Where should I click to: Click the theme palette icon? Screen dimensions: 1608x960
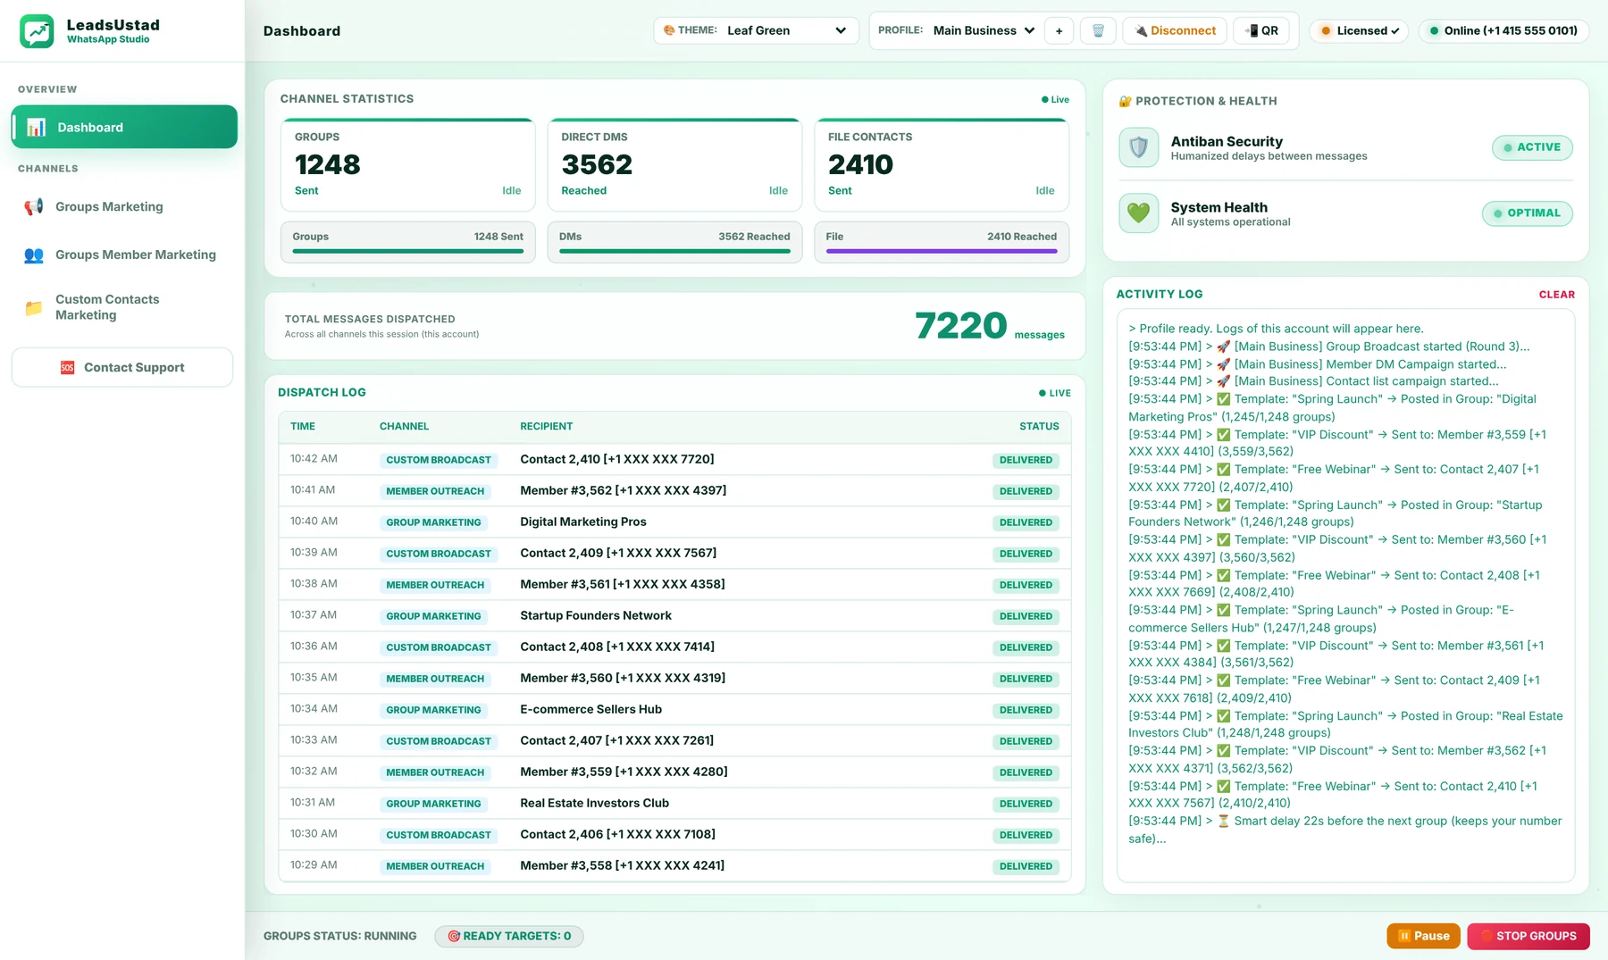pos(669,30)
